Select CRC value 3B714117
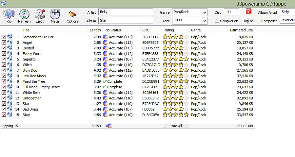Viewport: 295px width, 157px height. pos(150,37)
